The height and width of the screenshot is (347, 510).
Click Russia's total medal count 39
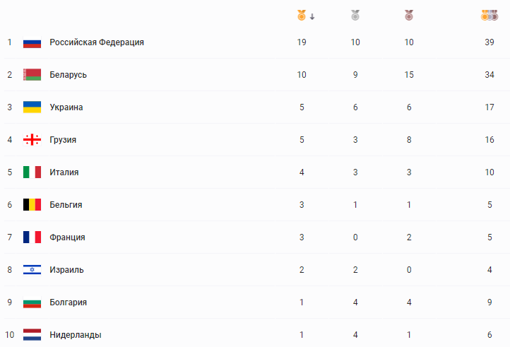(x=489, y=42)
